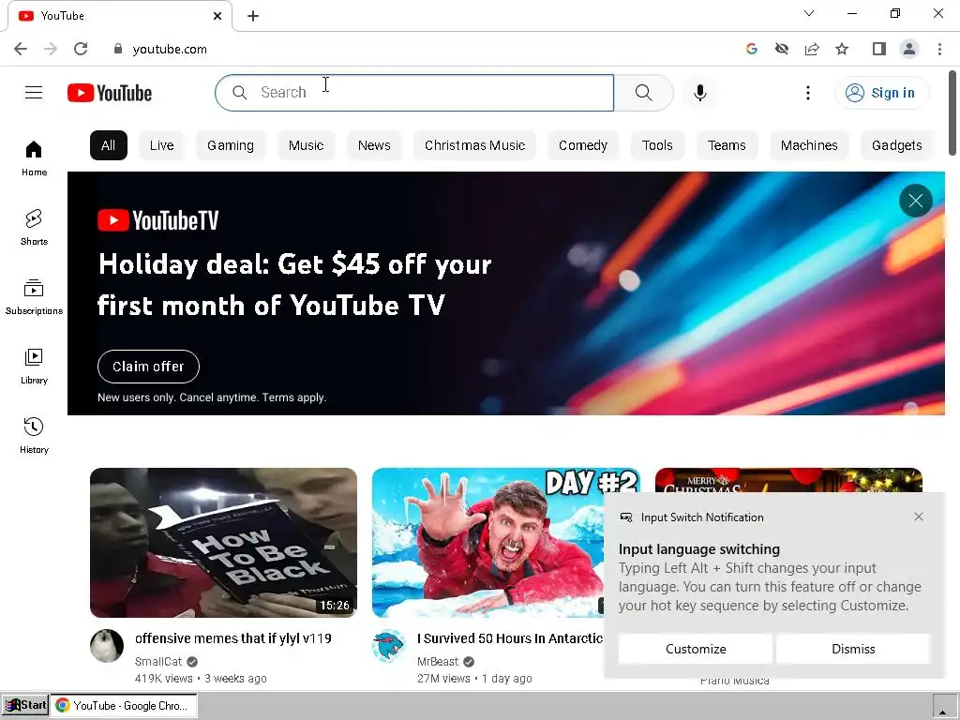The width and height of the screenshot is (960, 720).
Task: Click the Google icon in address bar
Action: coord(752,49)
